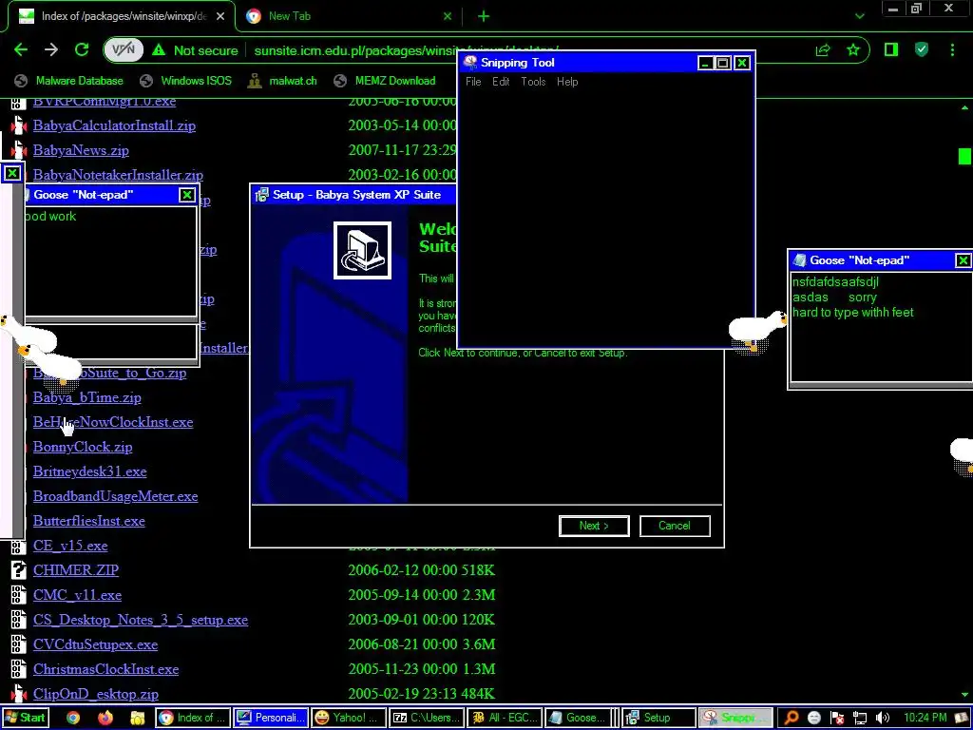
Task: Open the malwat.ch bookmark
Action: [282, 81]
